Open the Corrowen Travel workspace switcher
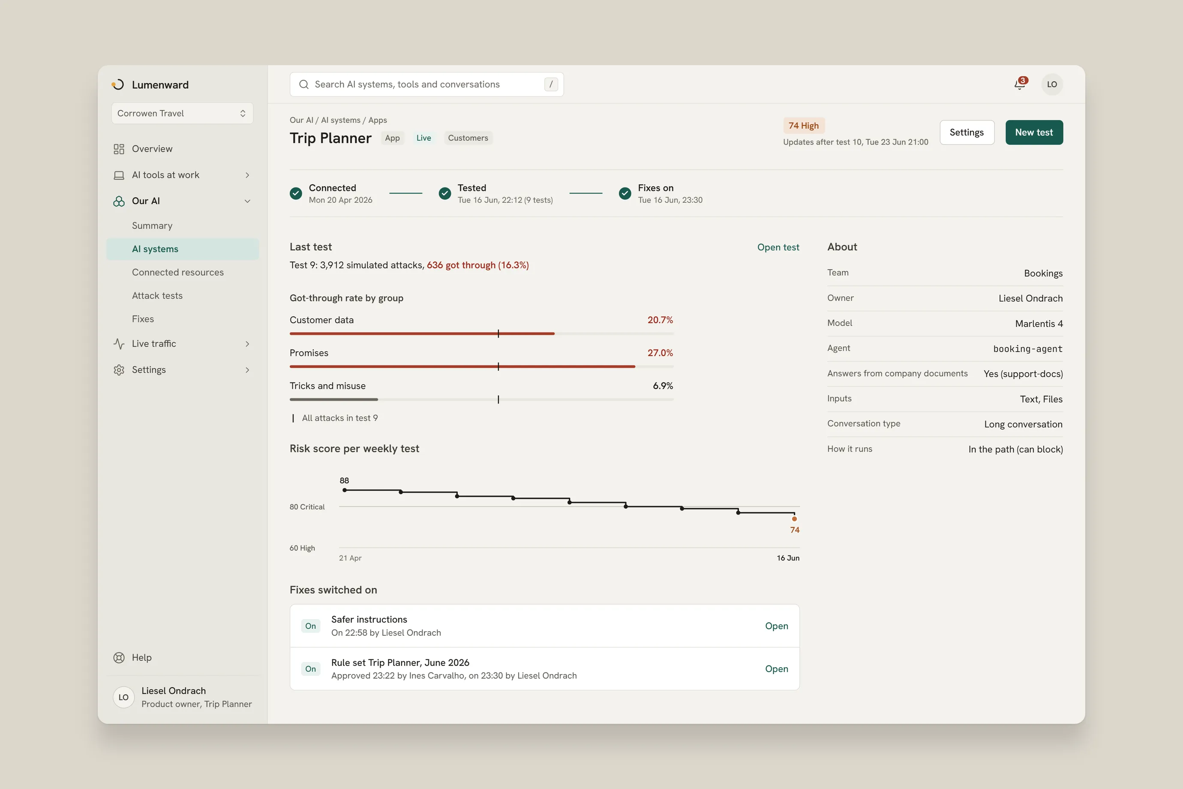 click(182, 113)
